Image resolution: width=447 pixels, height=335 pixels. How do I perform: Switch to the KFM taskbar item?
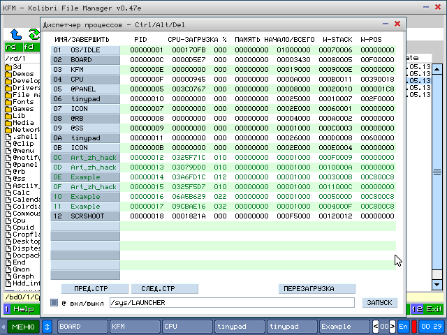pos(133,327)
